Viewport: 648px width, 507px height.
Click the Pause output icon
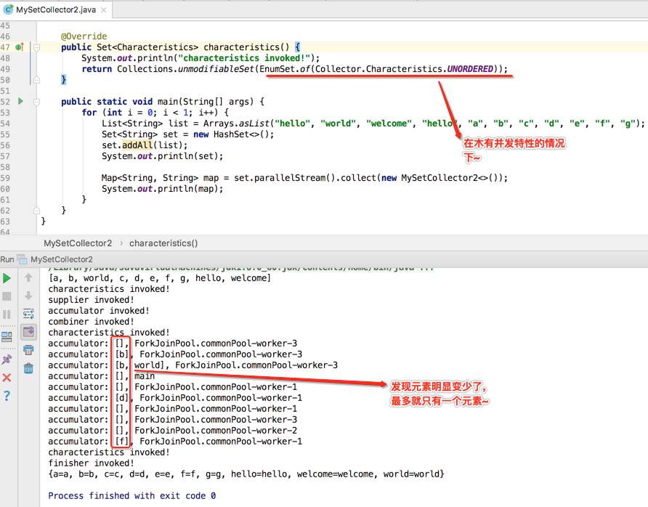pos(7,315)
